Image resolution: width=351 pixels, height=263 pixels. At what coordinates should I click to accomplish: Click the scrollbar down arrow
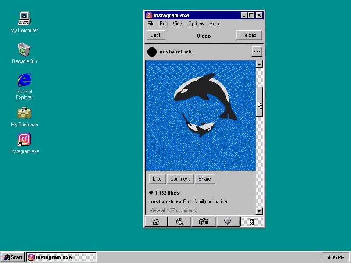click(x=259, y=211)
